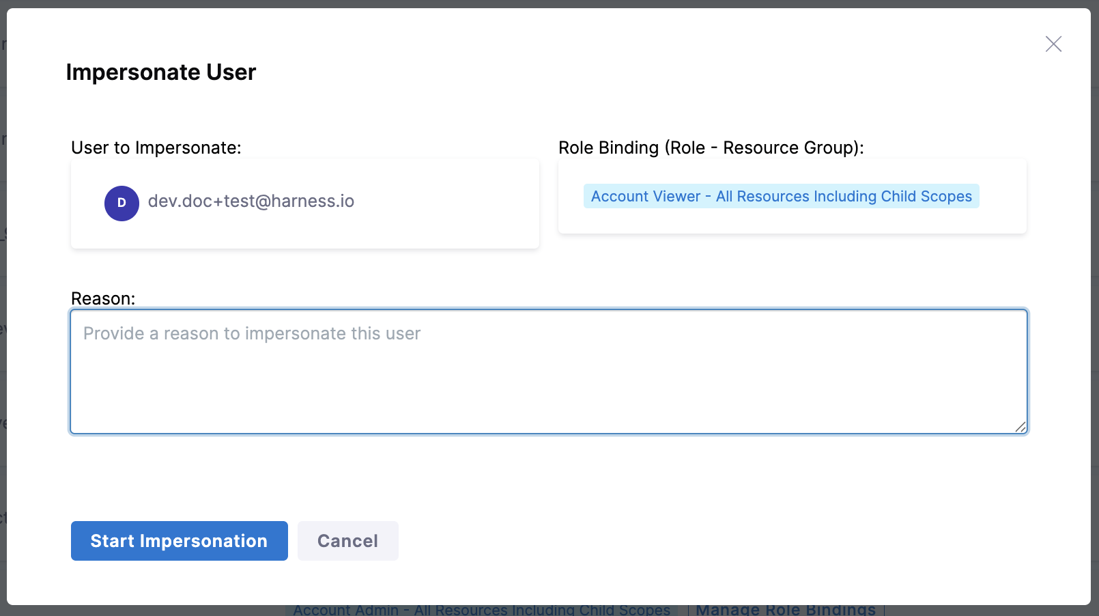
Task: Click the Reason field label
Action: click(x=103, y=298)
